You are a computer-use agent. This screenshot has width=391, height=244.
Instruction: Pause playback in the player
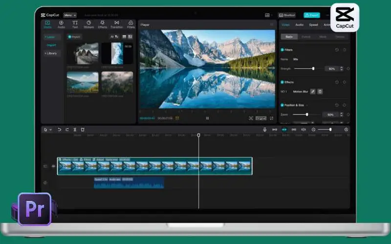pyautogui.click(x=207, y=118)
